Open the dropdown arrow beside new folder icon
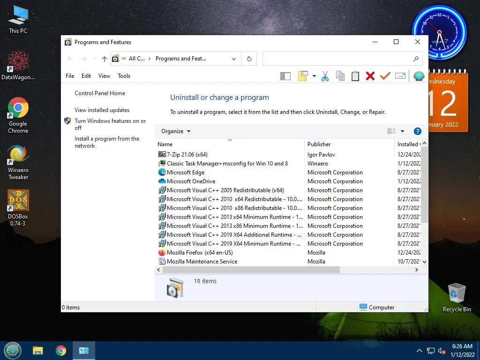This screenshot has width=480, height=360. click(314, 76)
